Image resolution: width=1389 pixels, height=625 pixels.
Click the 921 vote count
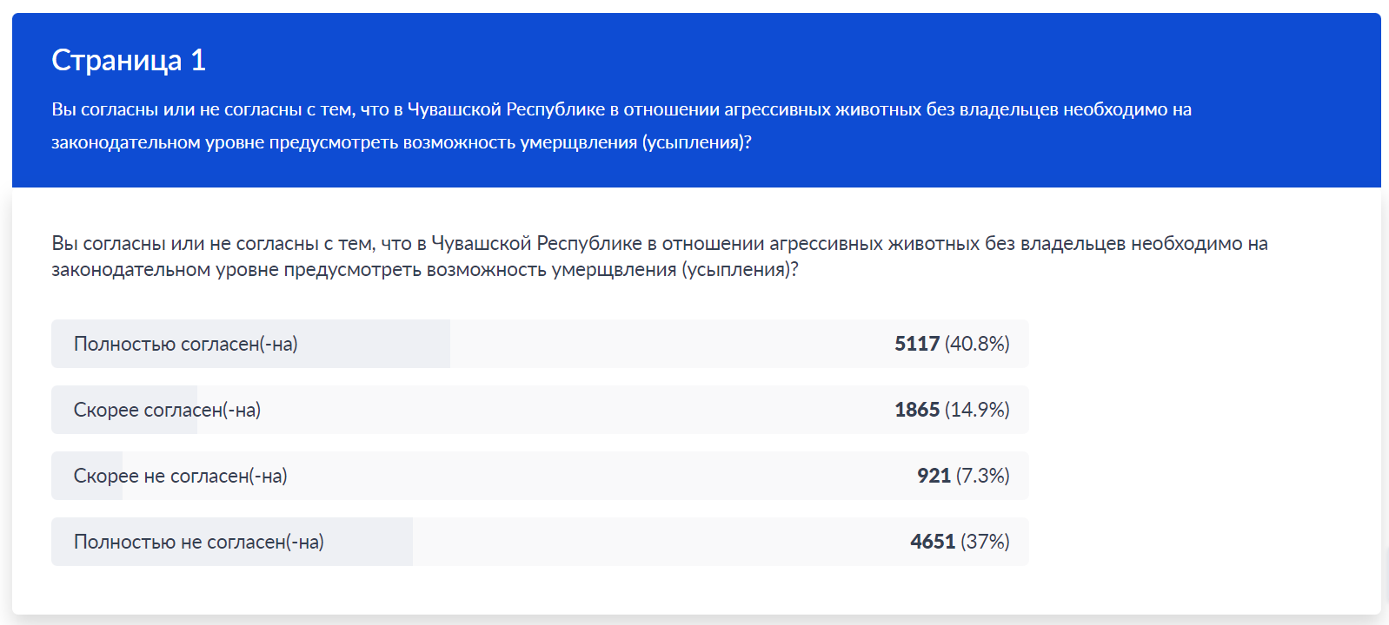[933, 476]
